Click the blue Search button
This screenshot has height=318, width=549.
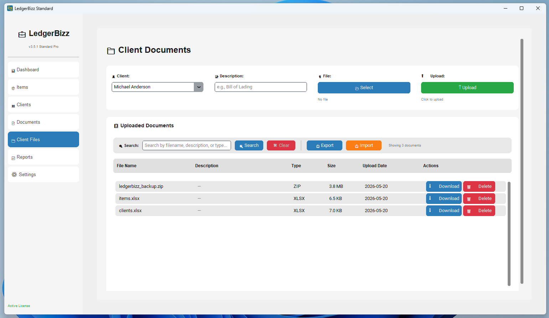(x=249, y=145)
